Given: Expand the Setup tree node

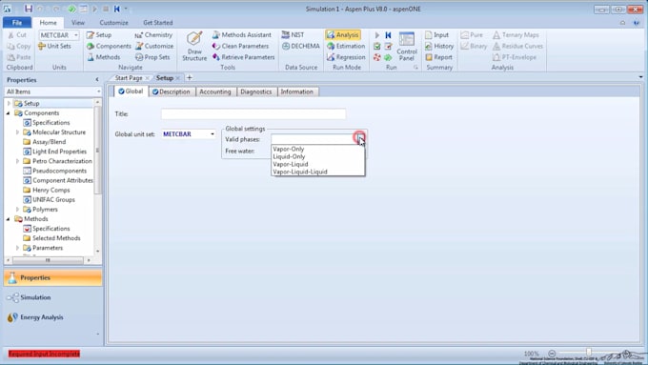Looking at the screenshot, I should point(9,103).
